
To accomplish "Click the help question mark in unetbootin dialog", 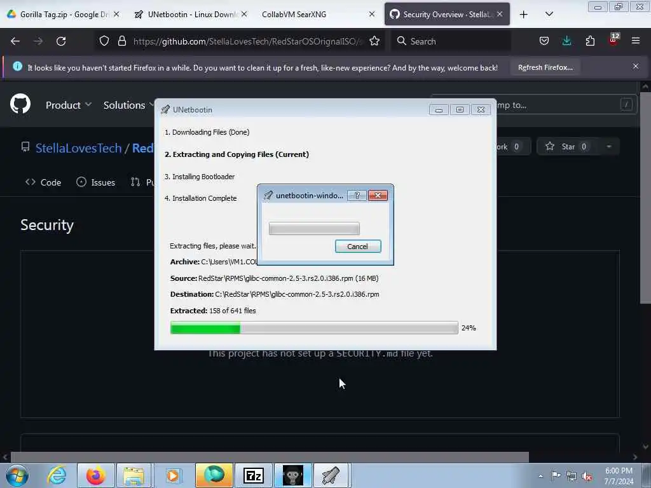I will click(x=357, y=195).
